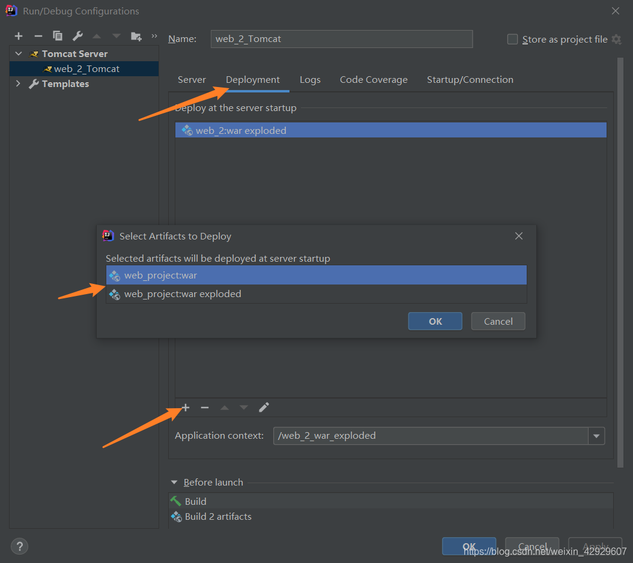Remove deployment artifact with the minus icon
Image resolution: width=633 pixels, height=563 pixels.
(x=205, y=408)
